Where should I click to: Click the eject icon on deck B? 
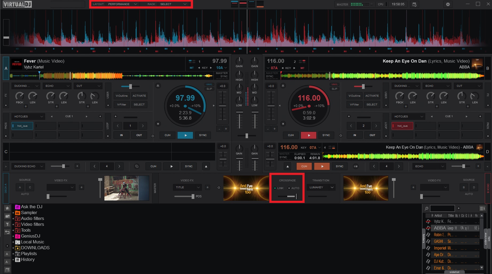coord(283,85)
